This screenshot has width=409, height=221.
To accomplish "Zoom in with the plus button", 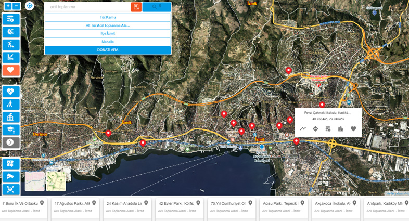I will coord(8,6).
